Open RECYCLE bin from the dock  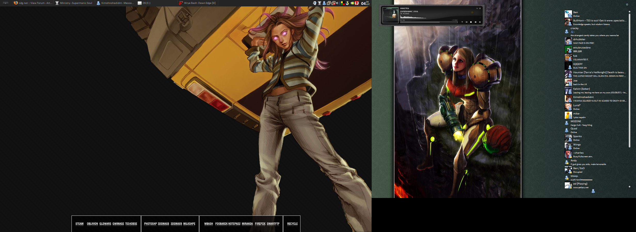click(x=292, y=224)
